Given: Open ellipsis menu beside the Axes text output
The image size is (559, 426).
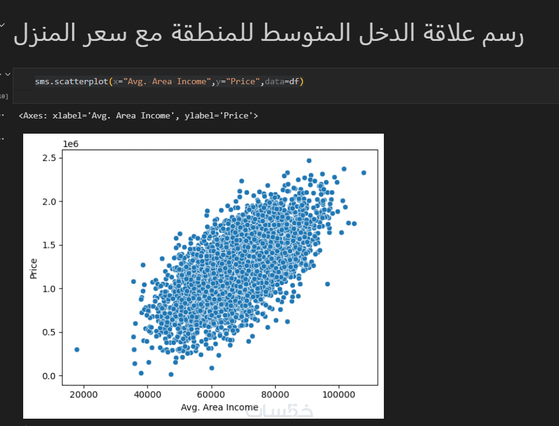Looking at the screenshot, I should 2,115.
